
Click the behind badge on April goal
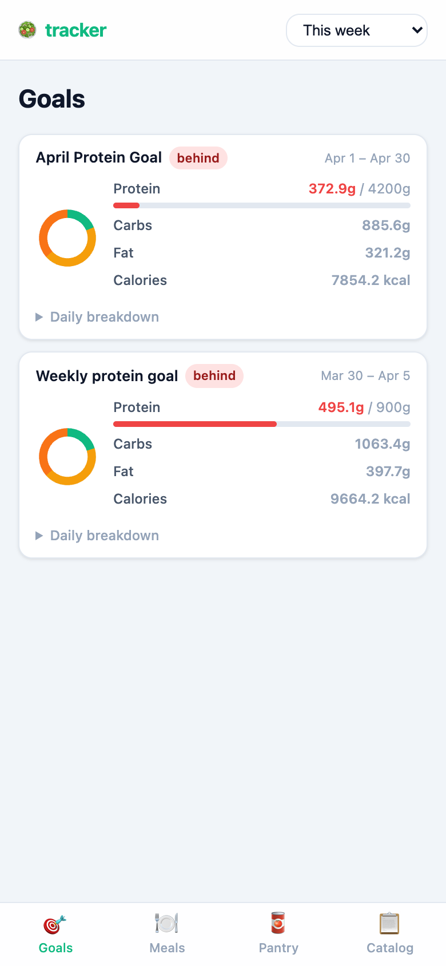tap(198, 158)
